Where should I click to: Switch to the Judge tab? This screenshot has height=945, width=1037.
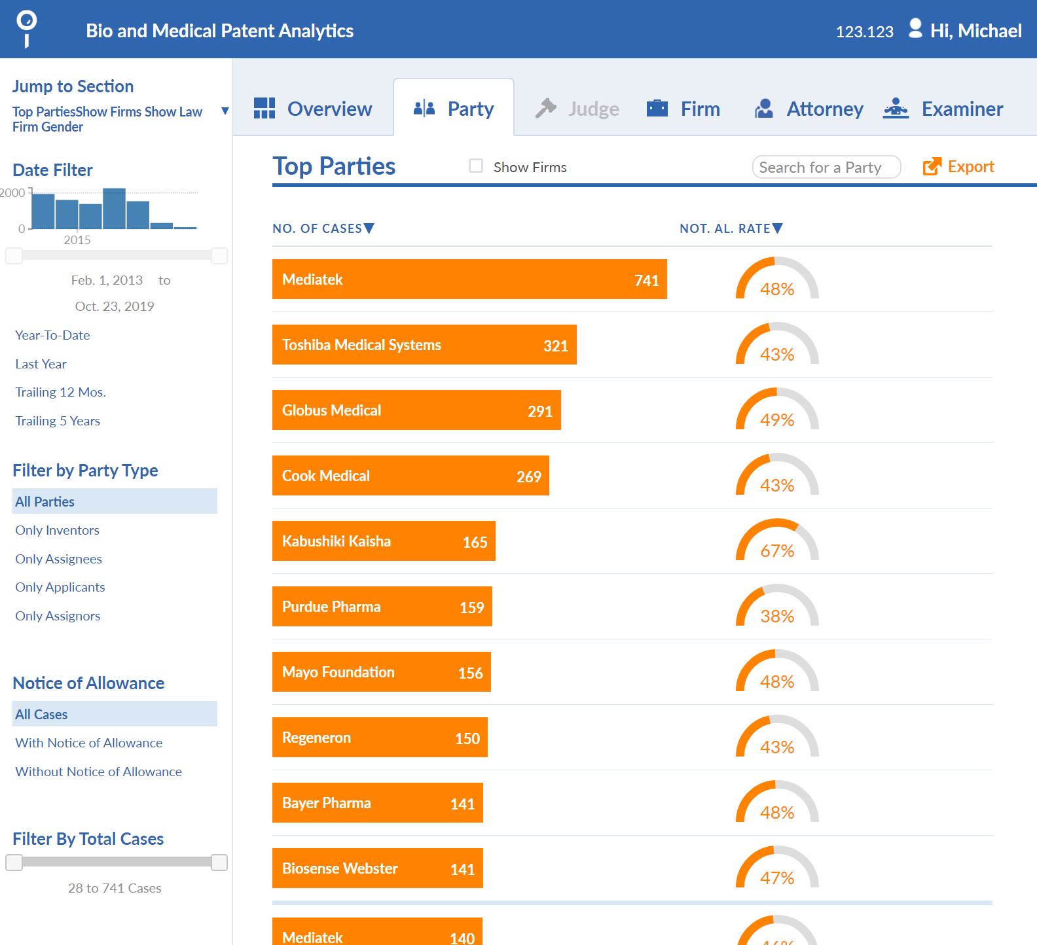click(577, 108)
